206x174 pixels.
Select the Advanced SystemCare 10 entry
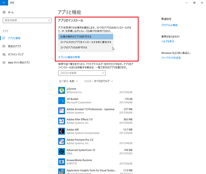(81, 150)
